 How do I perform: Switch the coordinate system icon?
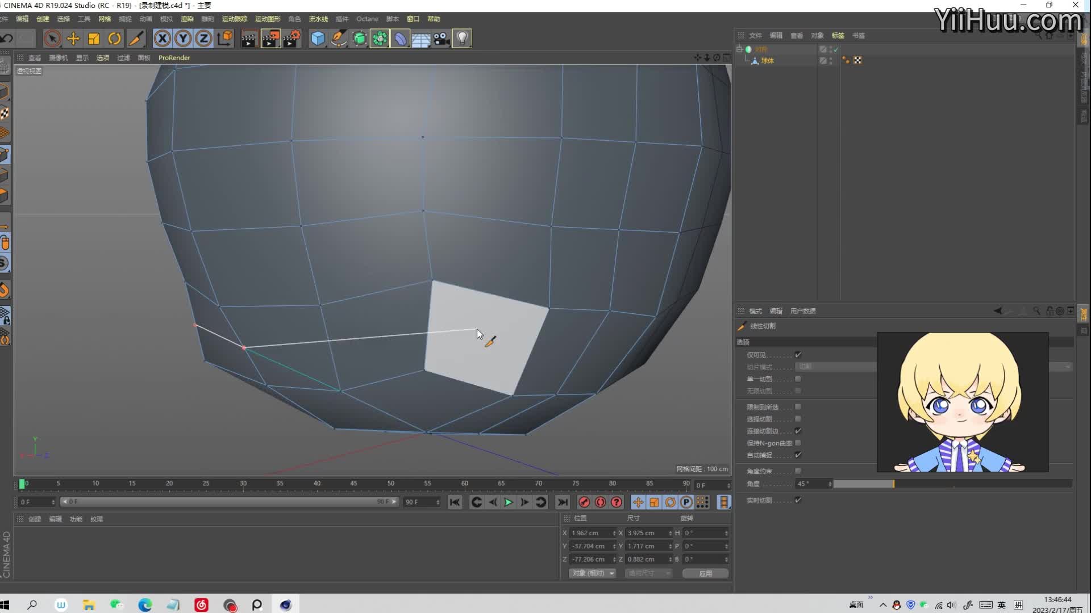[225, 39]
